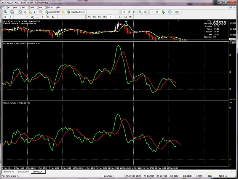The image size is (238, 179).
Task: Open the Tools menu
Action: tap(40, 7)
